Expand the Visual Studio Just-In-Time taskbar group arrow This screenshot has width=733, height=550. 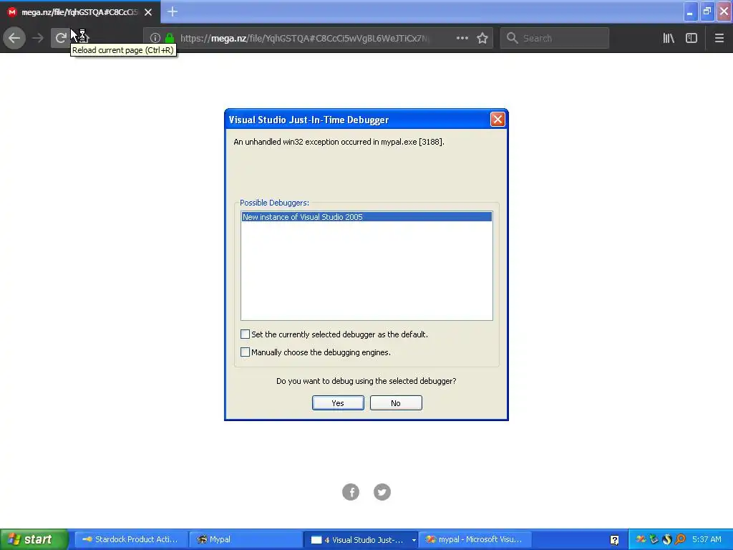point(414,540)
